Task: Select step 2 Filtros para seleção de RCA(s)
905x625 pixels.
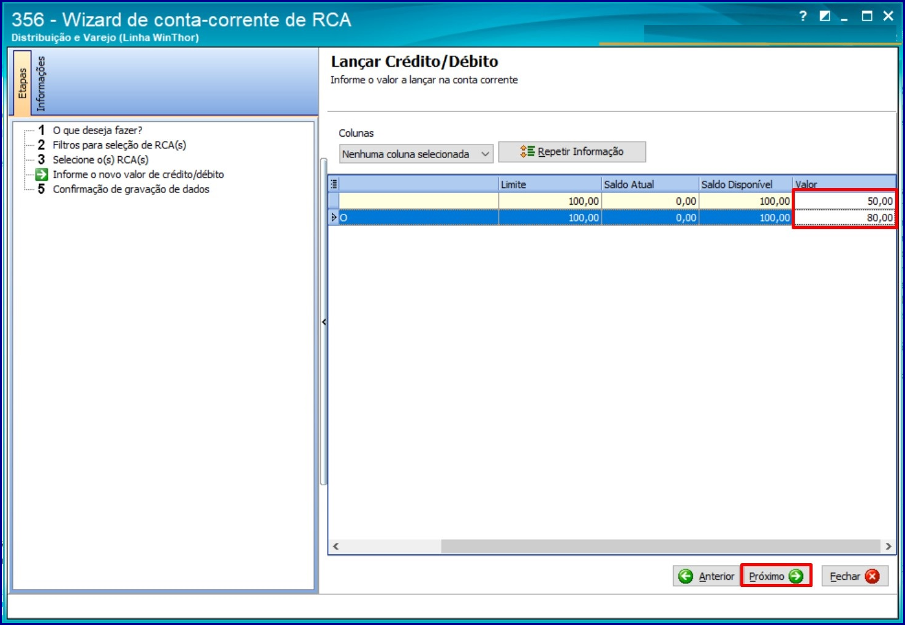Action: pyautogui.click(x=119, y=145)
